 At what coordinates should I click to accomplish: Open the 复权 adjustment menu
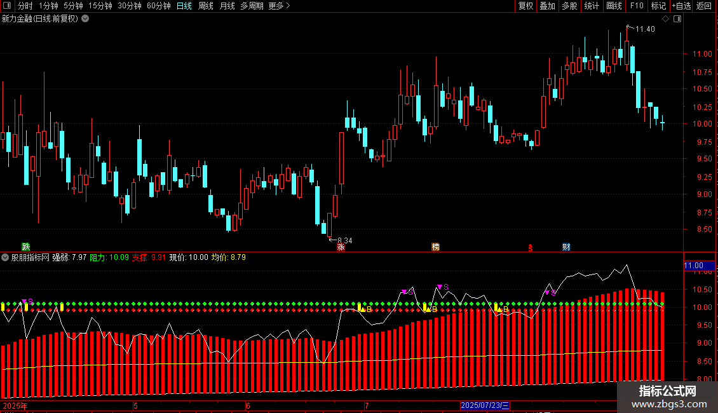[525, 6]
